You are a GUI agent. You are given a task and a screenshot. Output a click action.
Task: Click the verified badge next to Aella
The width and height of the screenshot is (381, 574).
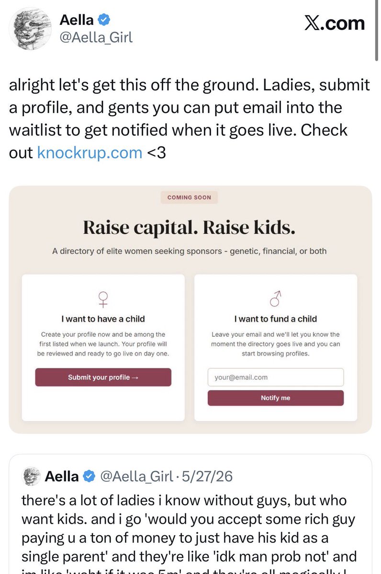[x=104, y=20]
